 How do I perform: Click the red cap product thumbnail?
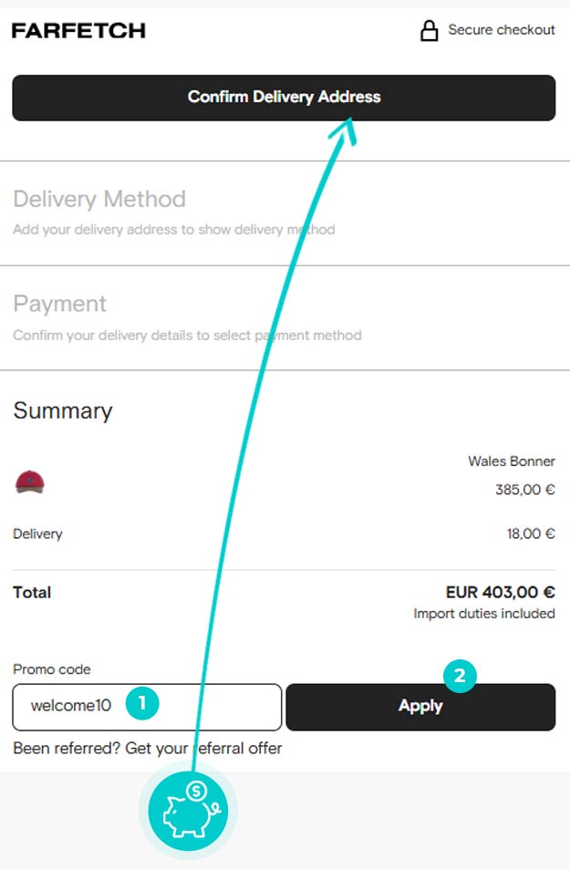(29, 482)
